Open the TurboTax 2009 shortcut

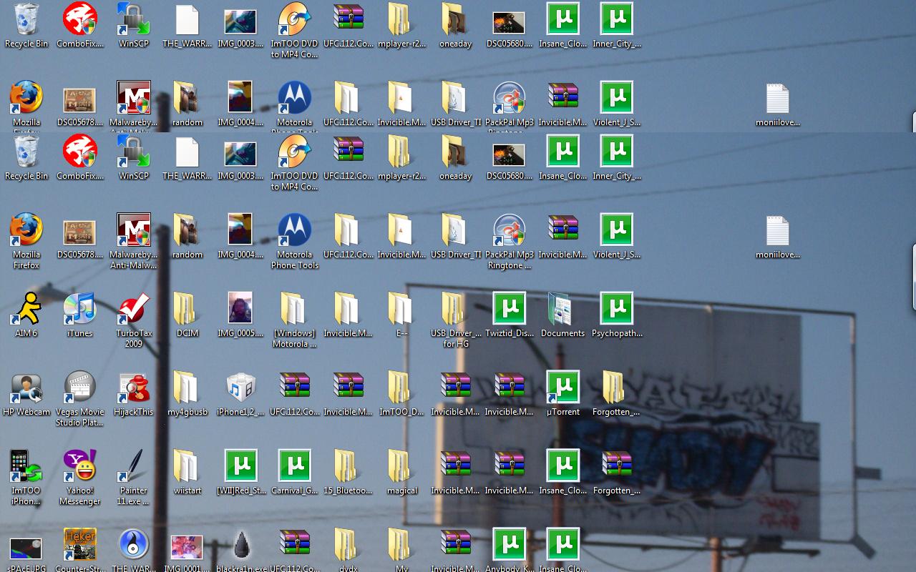point(134,308)
